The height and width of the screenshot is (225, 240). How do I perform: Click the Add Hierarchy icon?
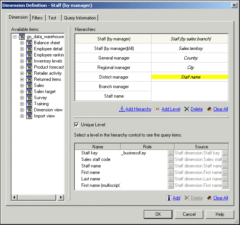[122, 109]
